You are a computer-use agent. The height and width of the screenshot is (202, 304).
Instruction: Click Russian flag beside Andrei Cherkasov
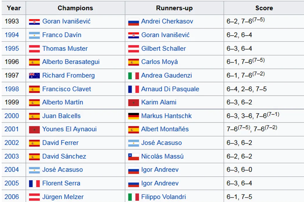(x=133, y=22)
